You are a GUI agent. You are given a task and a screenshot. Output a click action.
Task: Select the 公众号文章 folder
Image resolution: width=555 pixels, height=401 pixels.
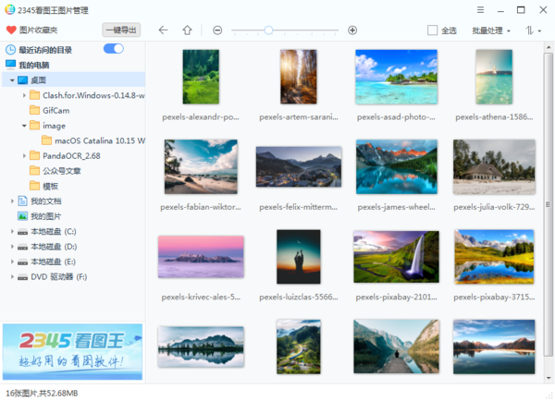61,171
